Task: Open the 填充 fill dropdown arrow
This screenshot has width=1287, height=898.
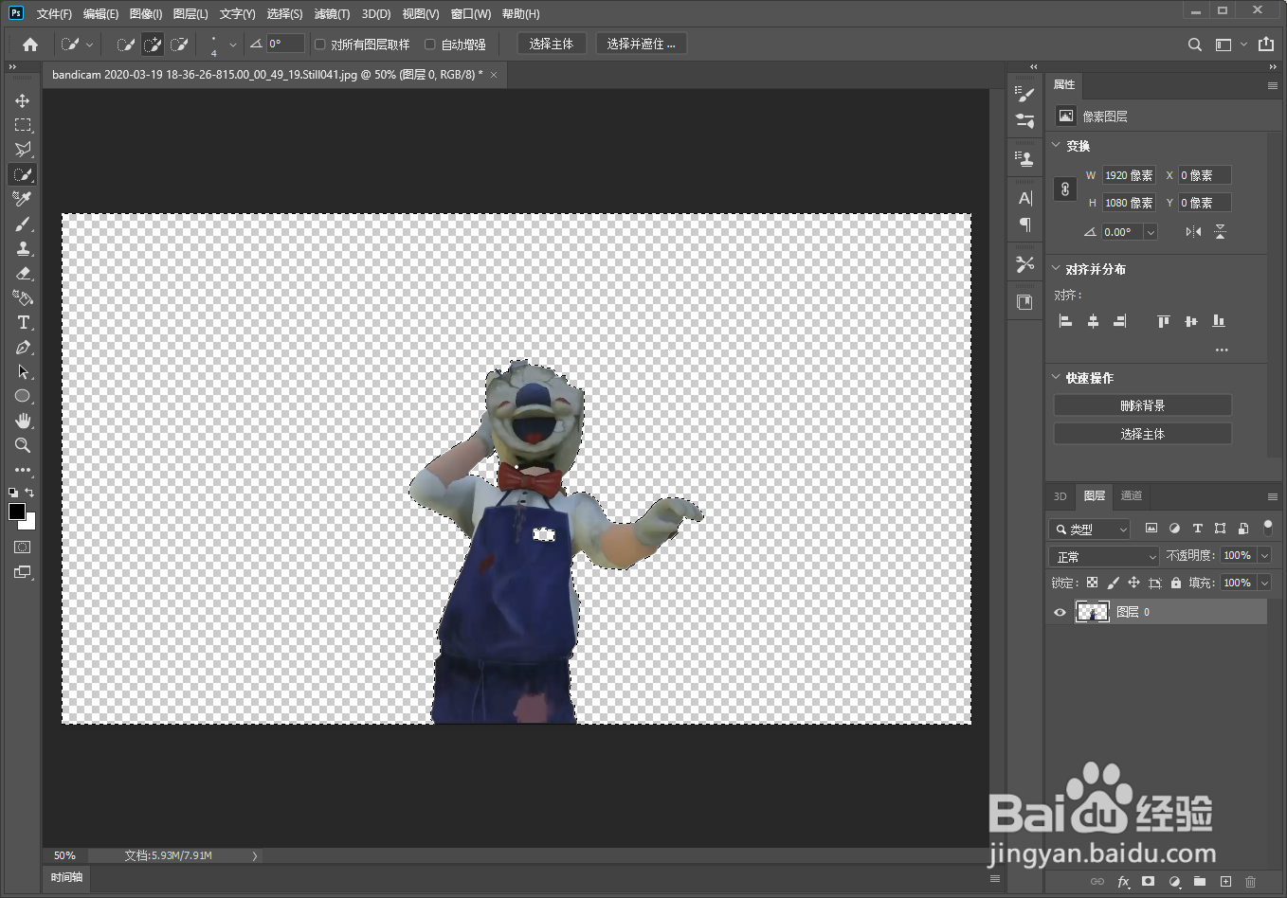Action: pos(1264,584)
